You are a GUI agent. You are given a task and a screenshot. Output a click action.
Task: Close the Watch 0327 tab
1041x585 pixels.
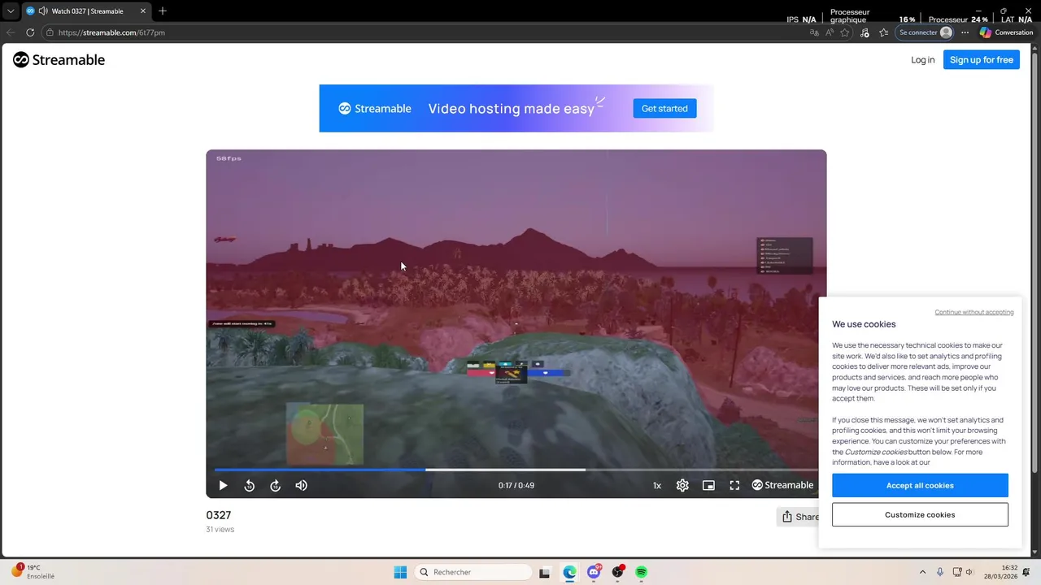143,11
